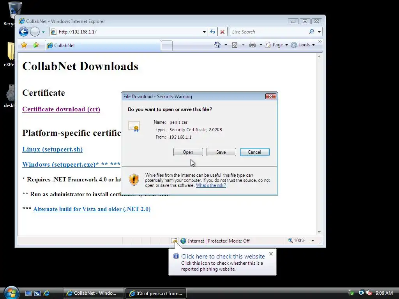Switch to the CollabNet taskbar button
The height and width of the screenshot is (299, 399).
point(94,294)
